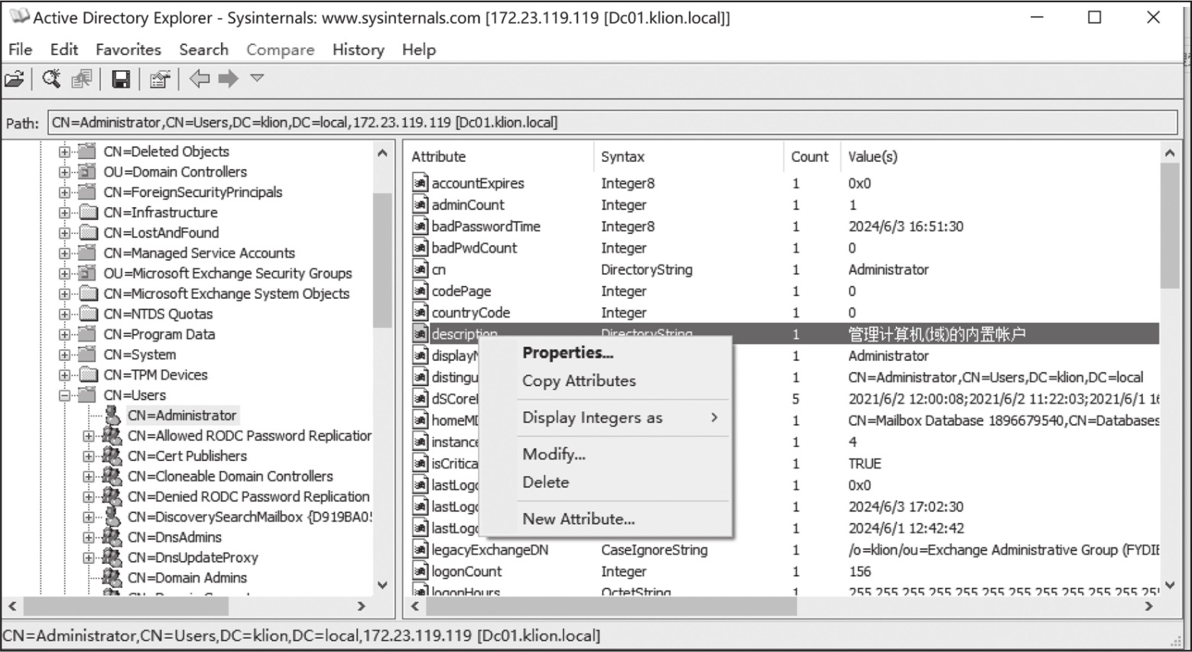Click the Path address field
The image size is (1192, 652).
[612, 122]
